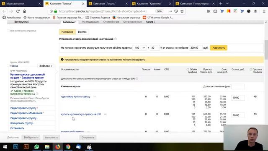Open the Отклонённые tab
Image resolution: width=268 pixels, height=151 pixels.
tap(111, 22)
